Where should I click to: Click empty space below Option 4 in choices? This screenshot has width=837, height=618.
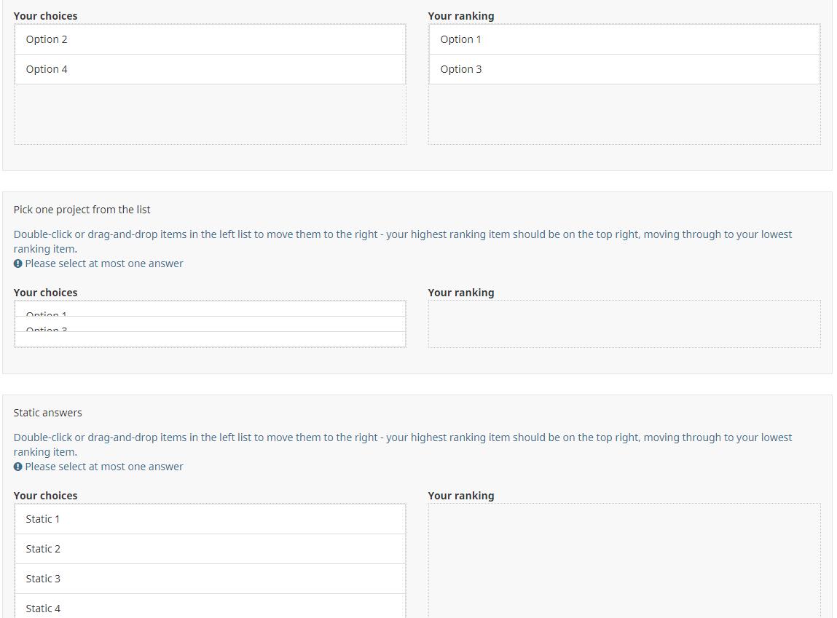210,114
